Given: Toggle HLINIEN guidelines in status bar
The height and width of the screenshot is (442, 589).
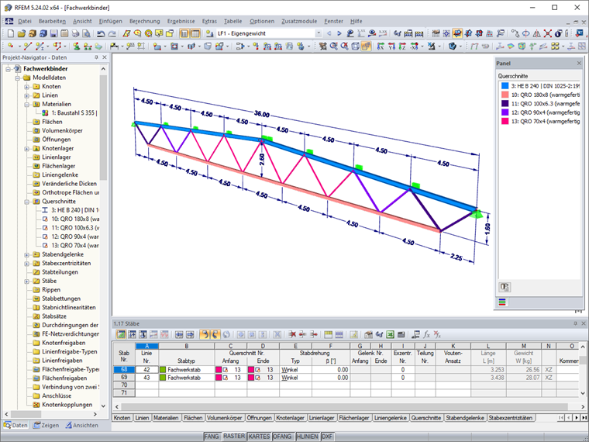Looking at the screenshot, I should (x=307, y=437).
